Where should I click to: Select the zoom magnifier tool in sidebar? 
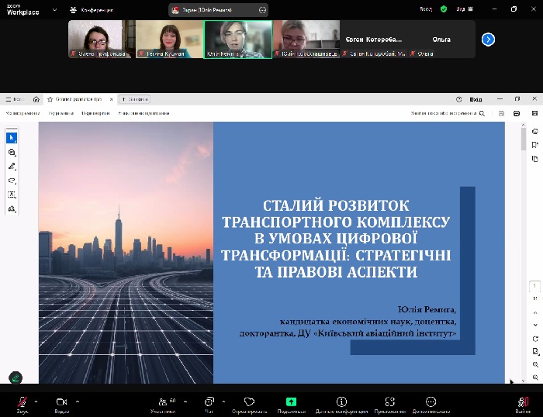[x=12, y=152]
